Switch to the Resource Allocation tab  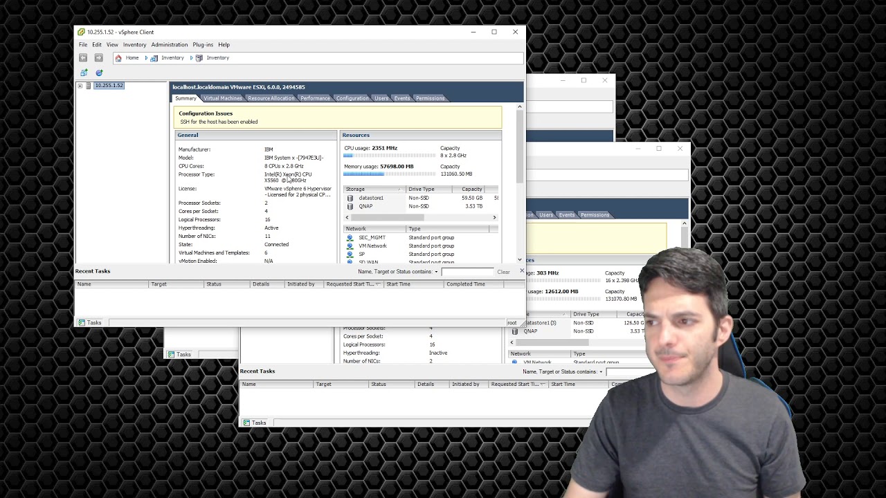(x=271, y=98)
